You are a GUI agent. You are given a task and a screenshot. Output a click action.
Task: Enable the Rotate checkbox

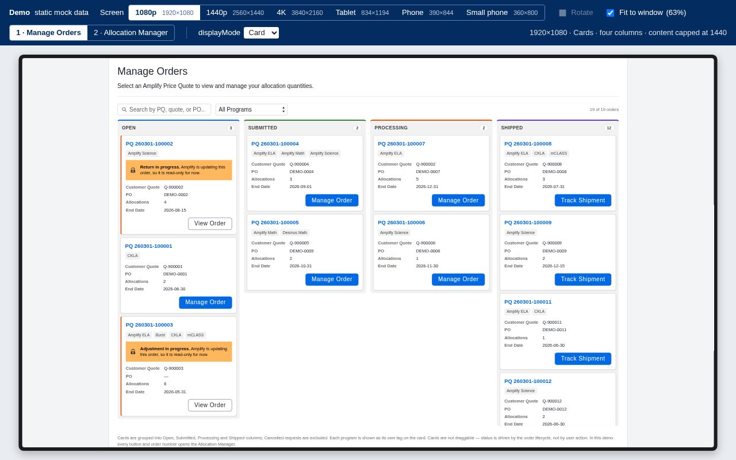click(563, 13)
